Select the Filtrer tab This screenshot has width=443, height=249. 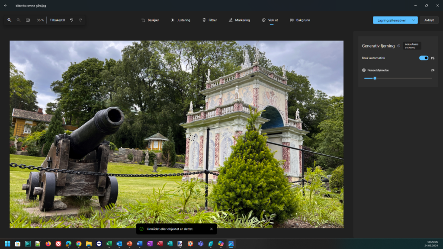pos(209,20)
